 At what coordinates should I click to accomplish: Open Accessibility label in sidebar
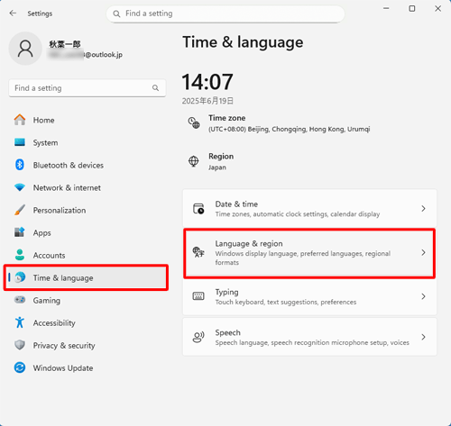pos(54,323)
